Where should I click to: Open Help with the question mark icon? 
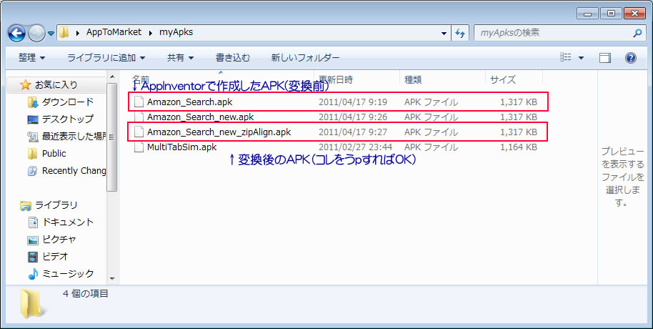point(631,58)
